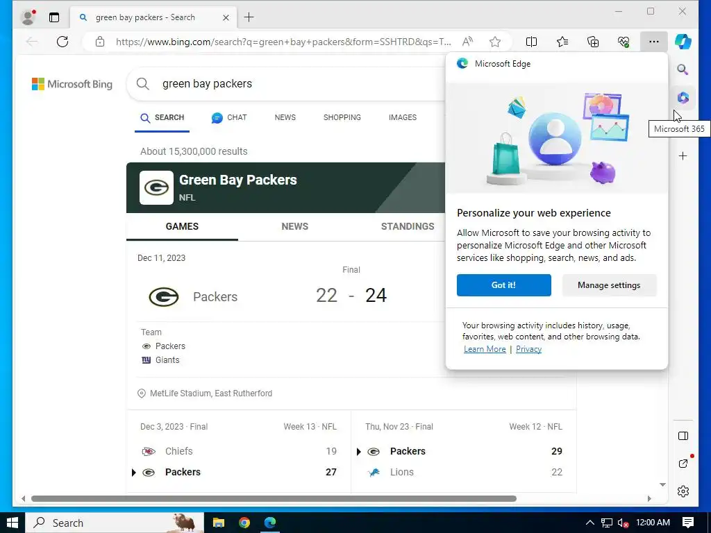Click MetLife Stadium, East Rutherford text
The image size is (711, 533).
(211, 394)
